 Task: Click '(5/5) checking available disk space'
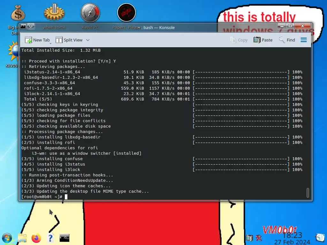pos(66,126)
